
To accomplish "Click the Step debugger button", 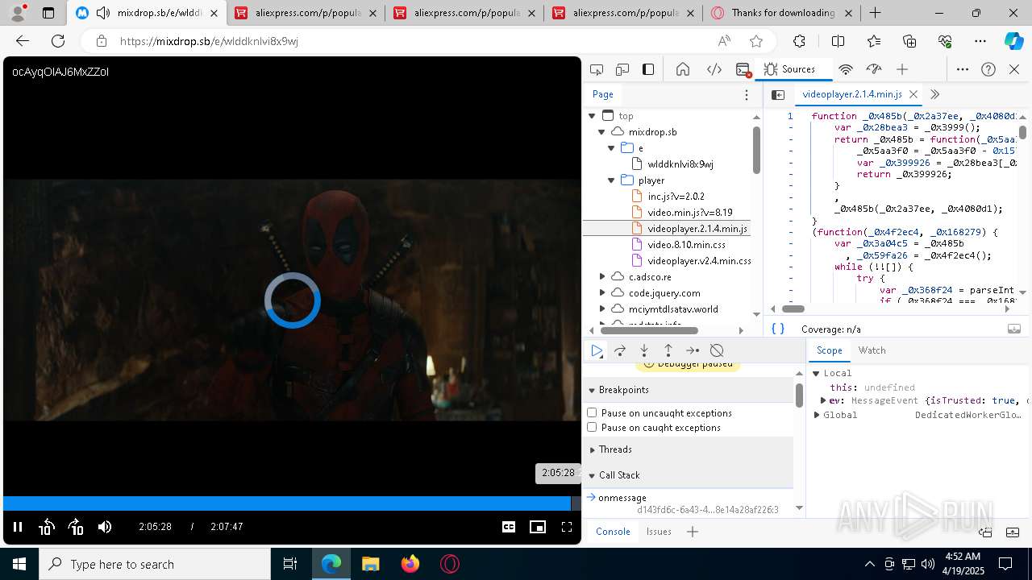I will click(x=693, y=350).
